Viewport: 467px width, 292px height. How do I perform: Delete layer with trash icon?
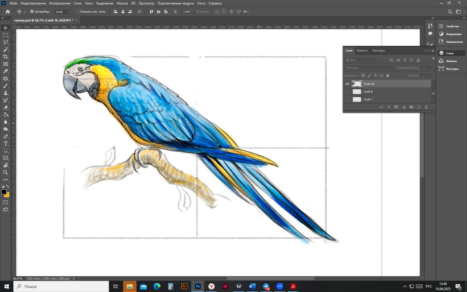pyautogui.click(x=426, y=107)
